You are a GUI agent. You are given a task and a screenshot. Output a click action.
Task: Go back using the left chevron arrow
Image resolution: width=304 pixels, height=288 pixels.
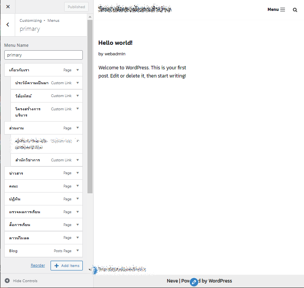(x=8, y=25)
